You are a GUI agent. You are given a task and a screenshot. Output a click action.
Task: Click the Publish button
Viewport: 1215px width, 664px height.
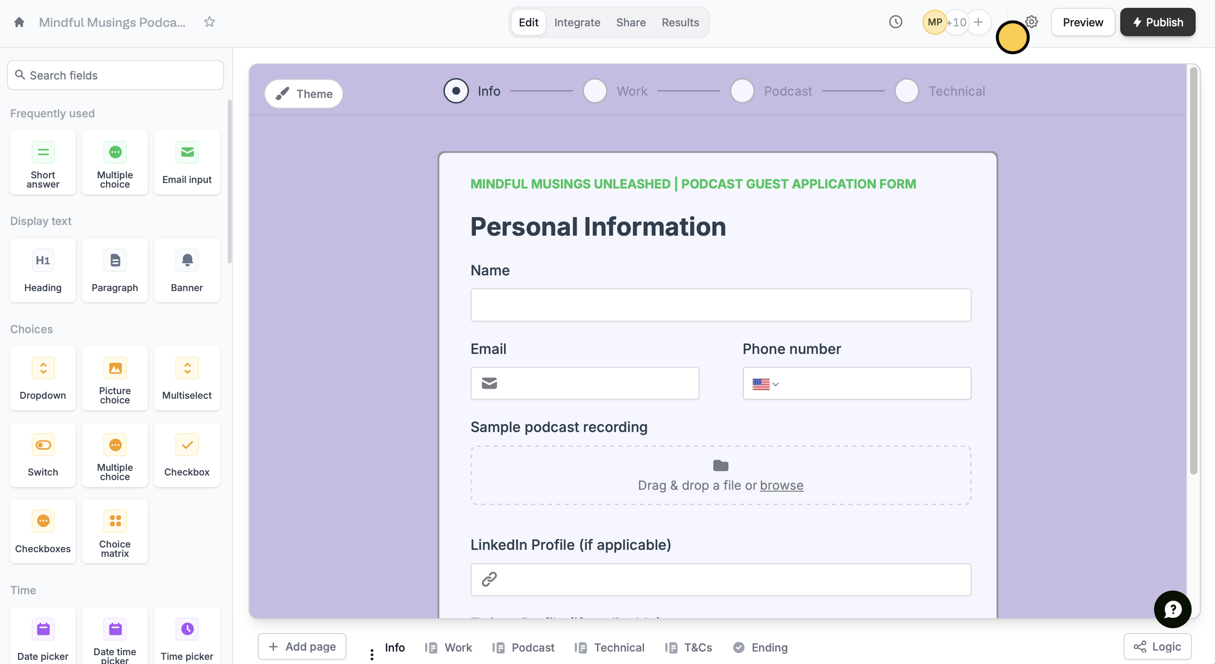[1157, 22]
